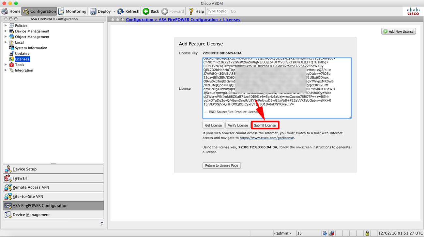Image resolution: width=424 pixels, height=237 pixels.
Task: Open the bottom Device Management navigation section
Action: pyautogui.click(x=53, y=215)
